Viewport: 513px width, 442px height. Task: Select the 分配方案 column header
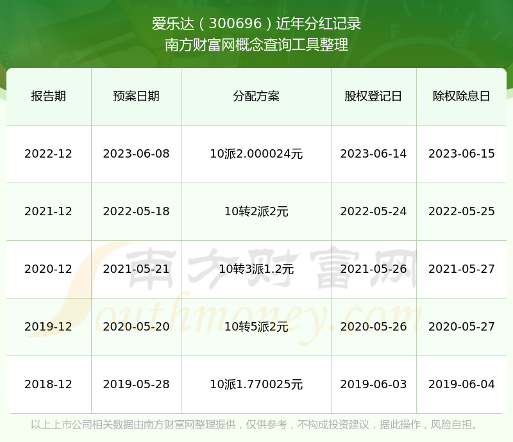256,96
